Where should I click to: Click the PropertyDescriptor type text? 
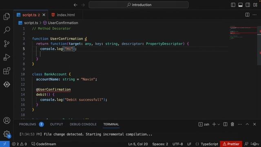[x=164, y=44]
